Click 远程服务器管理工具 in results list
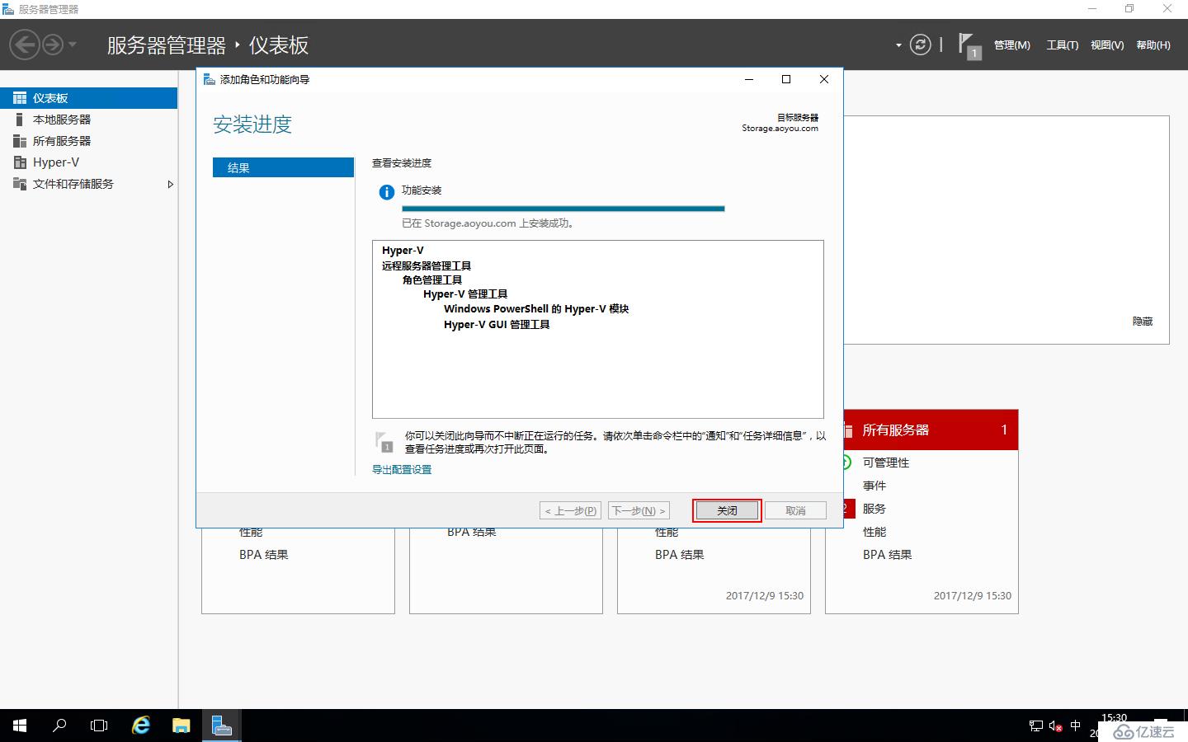The height and width of the screenshot is (742, 1188). coord(427,265)
